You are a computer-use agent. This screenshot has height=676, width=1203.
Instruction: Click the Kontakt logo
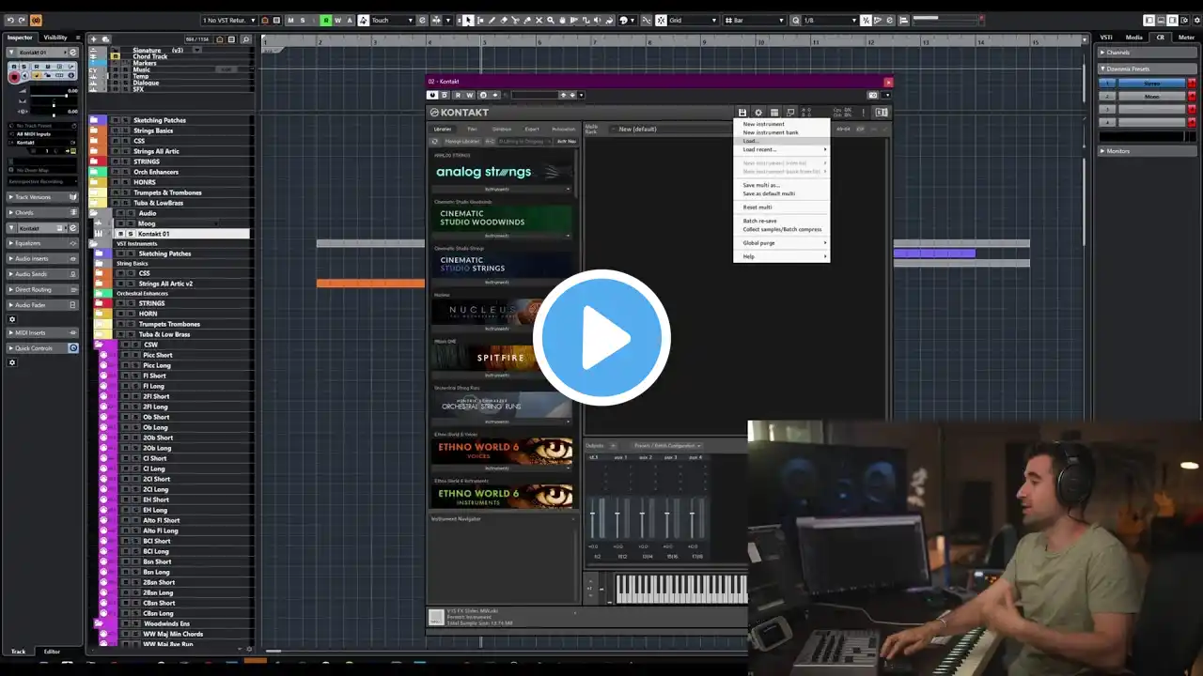(460, 113)
